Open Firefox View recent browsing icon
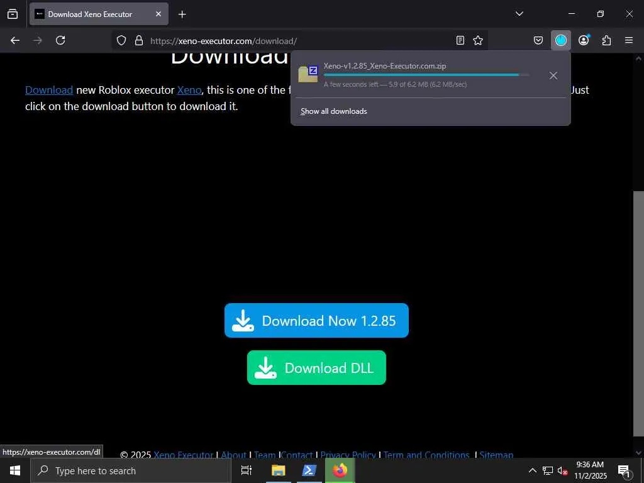Screen dimensions: 644x483 click(13, 14)
